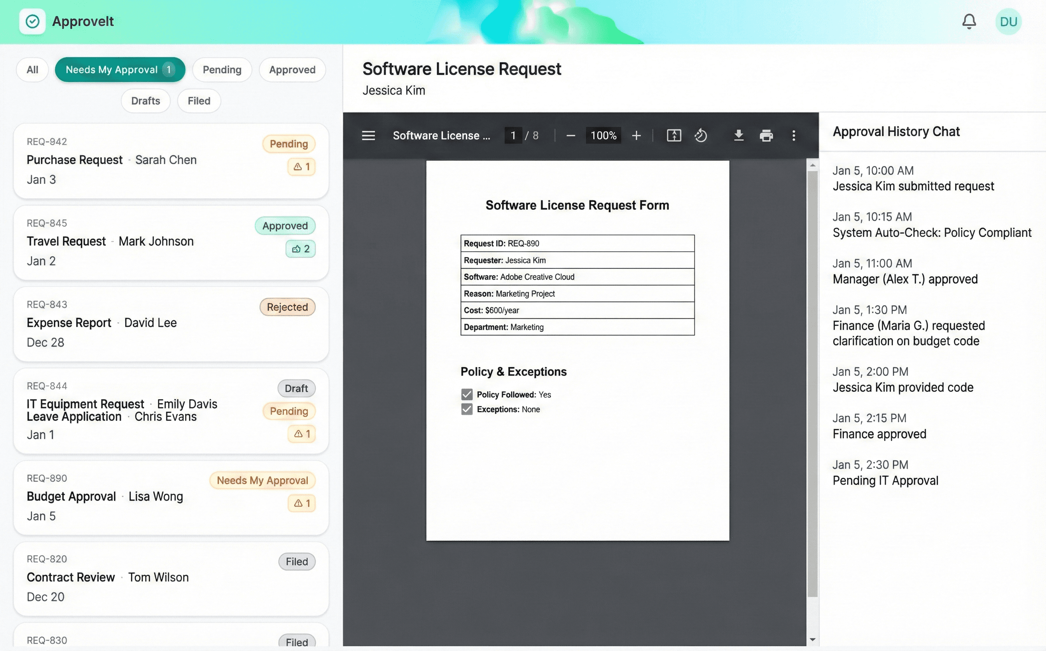1046x651 pixels.
Task: Click the fit to page icon
Action: [x=674, y=136]
